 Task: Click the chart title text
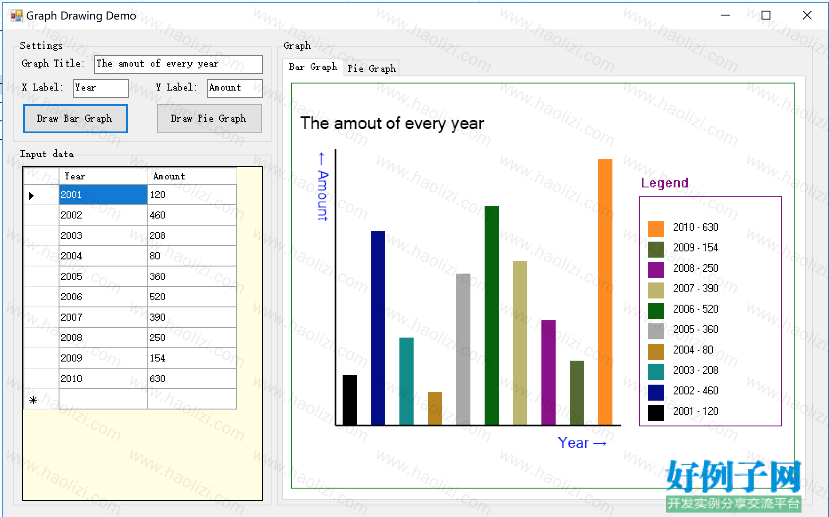(392, 123)
